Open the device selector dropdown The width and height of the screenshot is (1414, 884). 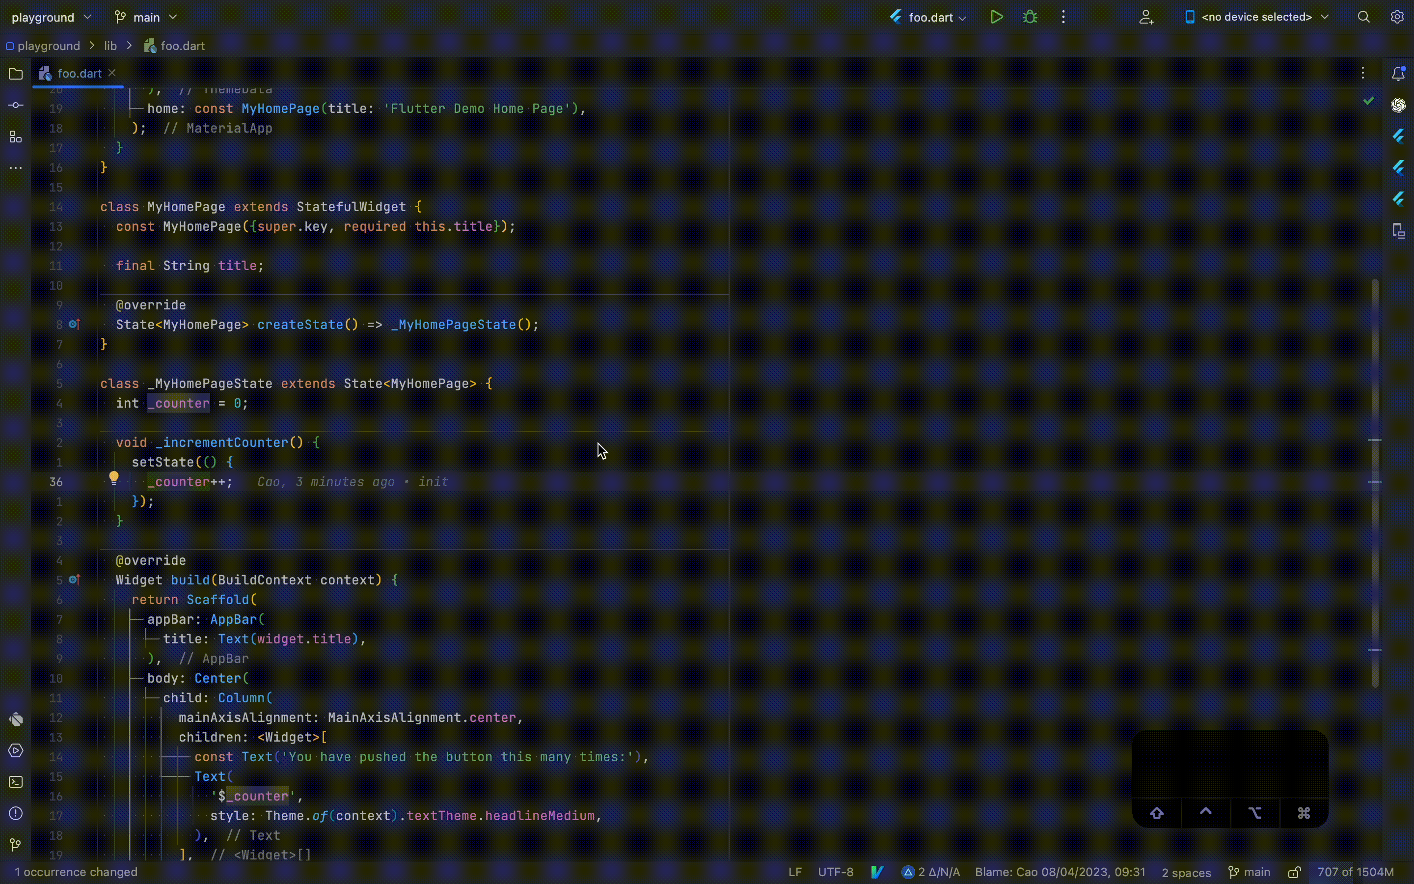click(x=1256, y=17)
